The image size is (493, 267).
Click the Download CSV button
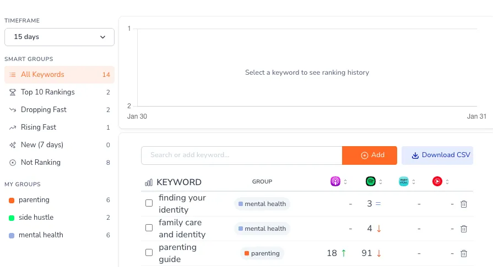coord(437,155)
